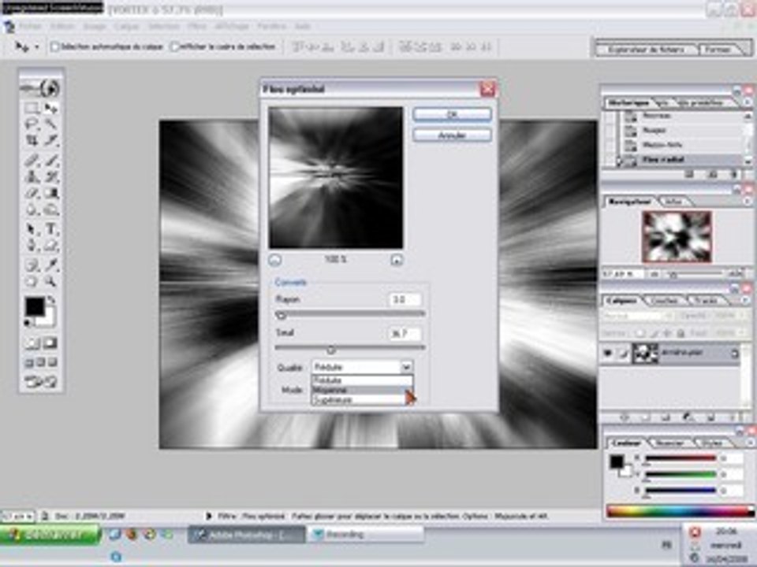Reset default colors small icon
Image resolution: width=757 pixels, height=567 pixels.
(x=28, y=323)
